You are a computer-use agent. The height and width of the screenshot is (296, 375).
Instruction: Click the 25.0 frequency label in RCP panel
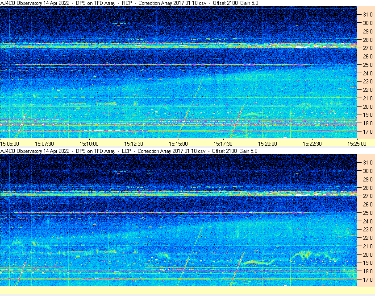[x=368, y=65]
